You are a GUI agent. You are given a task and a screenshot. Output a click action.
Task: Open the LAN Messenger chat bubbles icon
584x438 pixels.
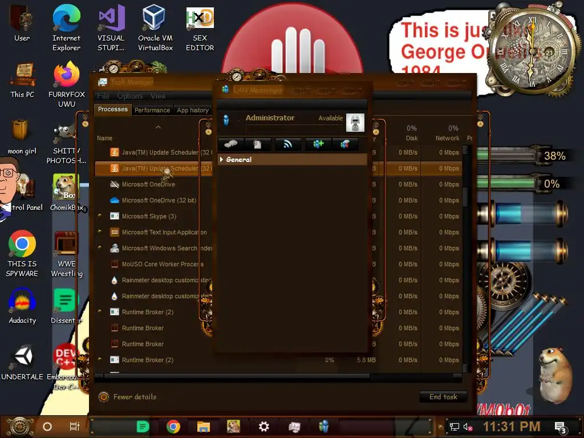230,144
